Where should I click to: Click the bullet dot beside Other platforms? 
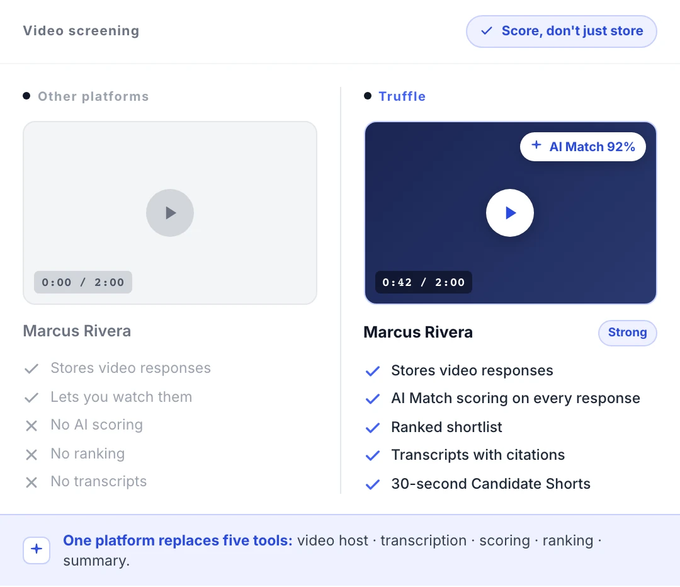point(26,96)
